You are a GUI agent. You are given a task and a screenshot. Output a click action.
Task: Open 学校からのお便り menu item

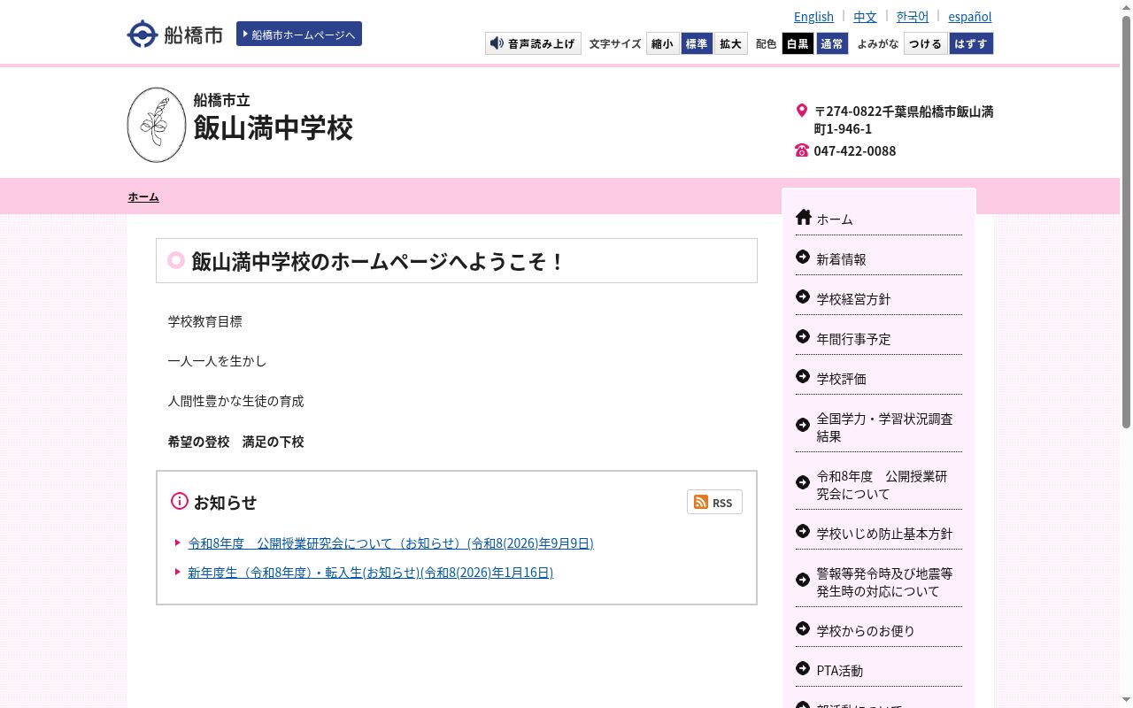[866, 630]
